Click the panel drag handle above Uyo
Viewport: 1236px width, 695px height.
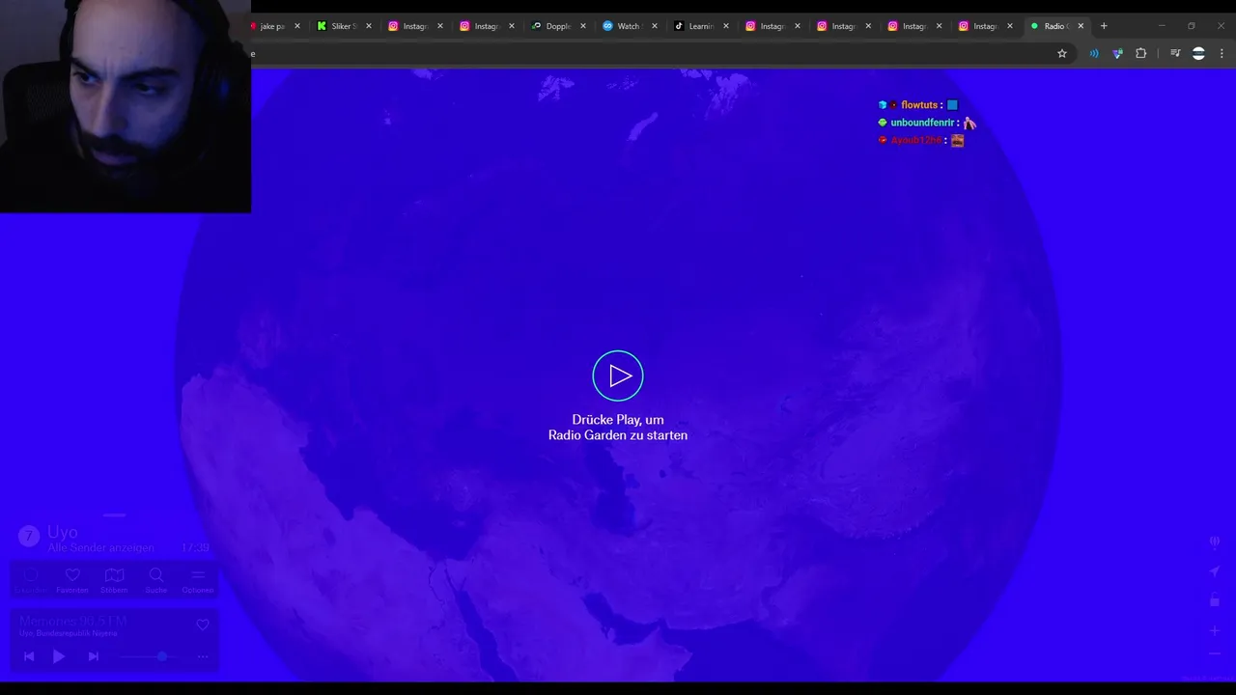click(114, 515)
